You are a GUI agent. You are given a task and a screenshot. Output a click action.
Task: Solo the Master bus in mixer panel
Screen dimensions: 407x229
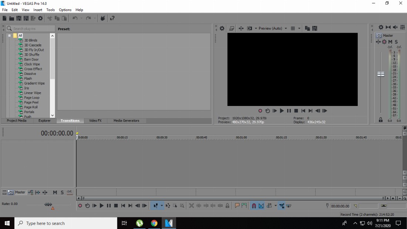pyautogui.click(x=396, y=42)
